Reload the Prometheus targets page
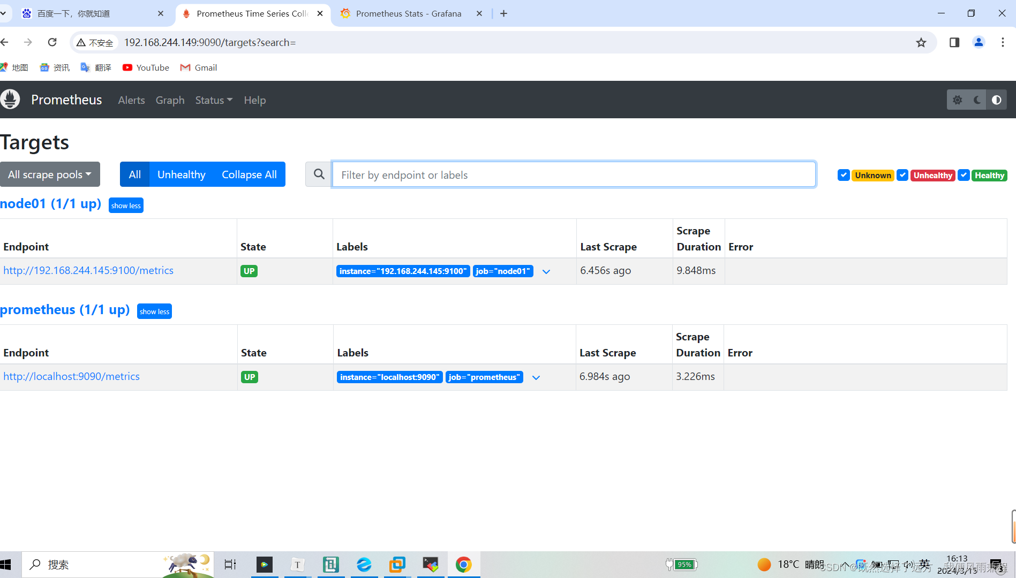 coord(52,42)
